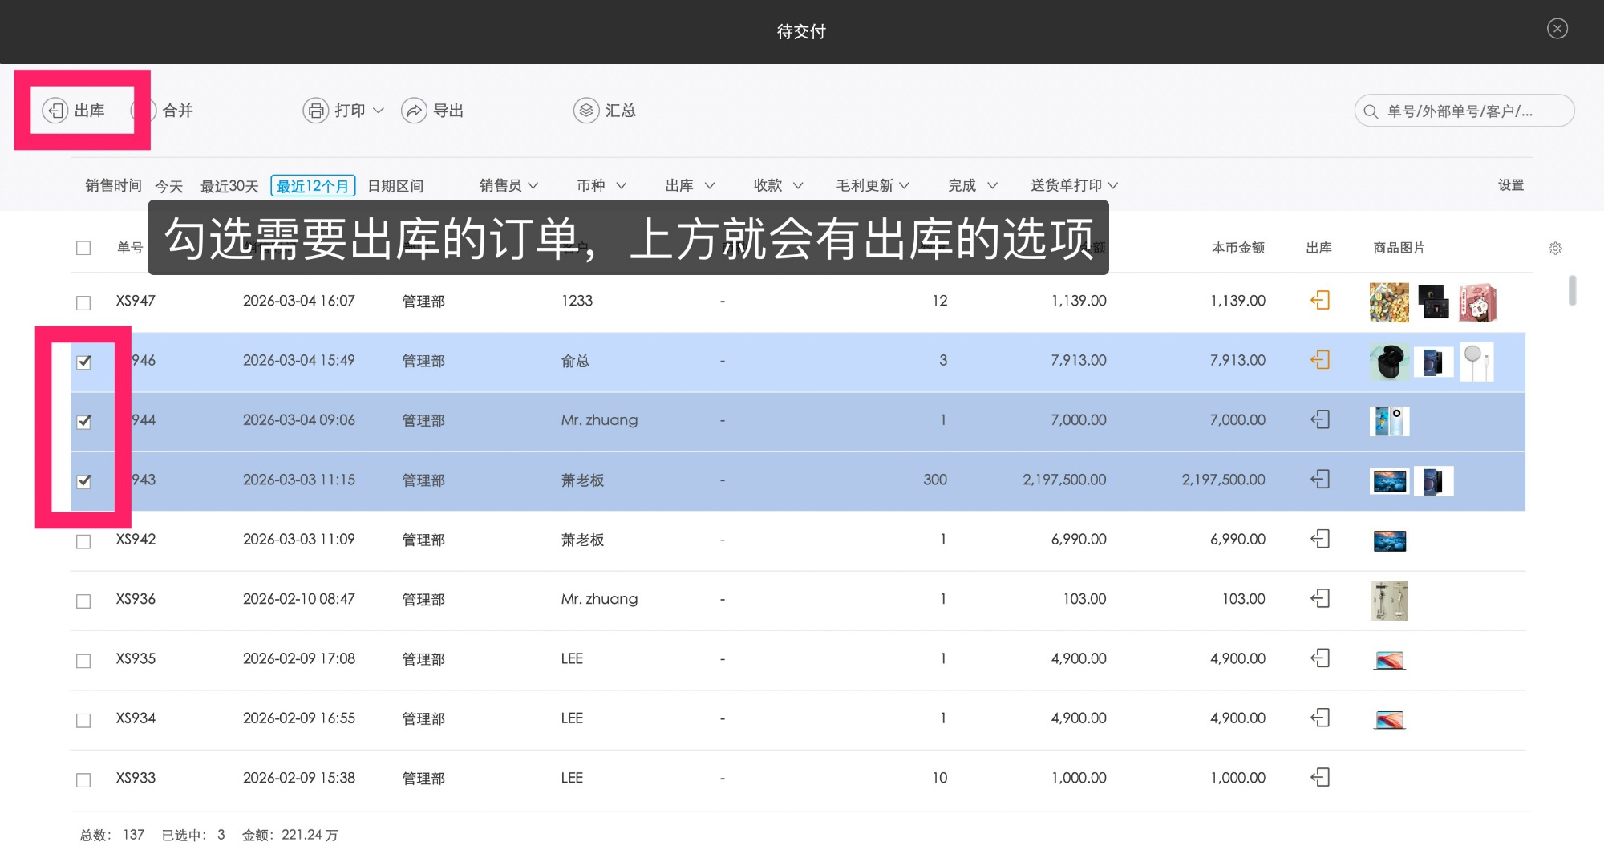Click the 合并 merge button
Viewport: 1604px width, 858px height.
click(x=176, y=111)
